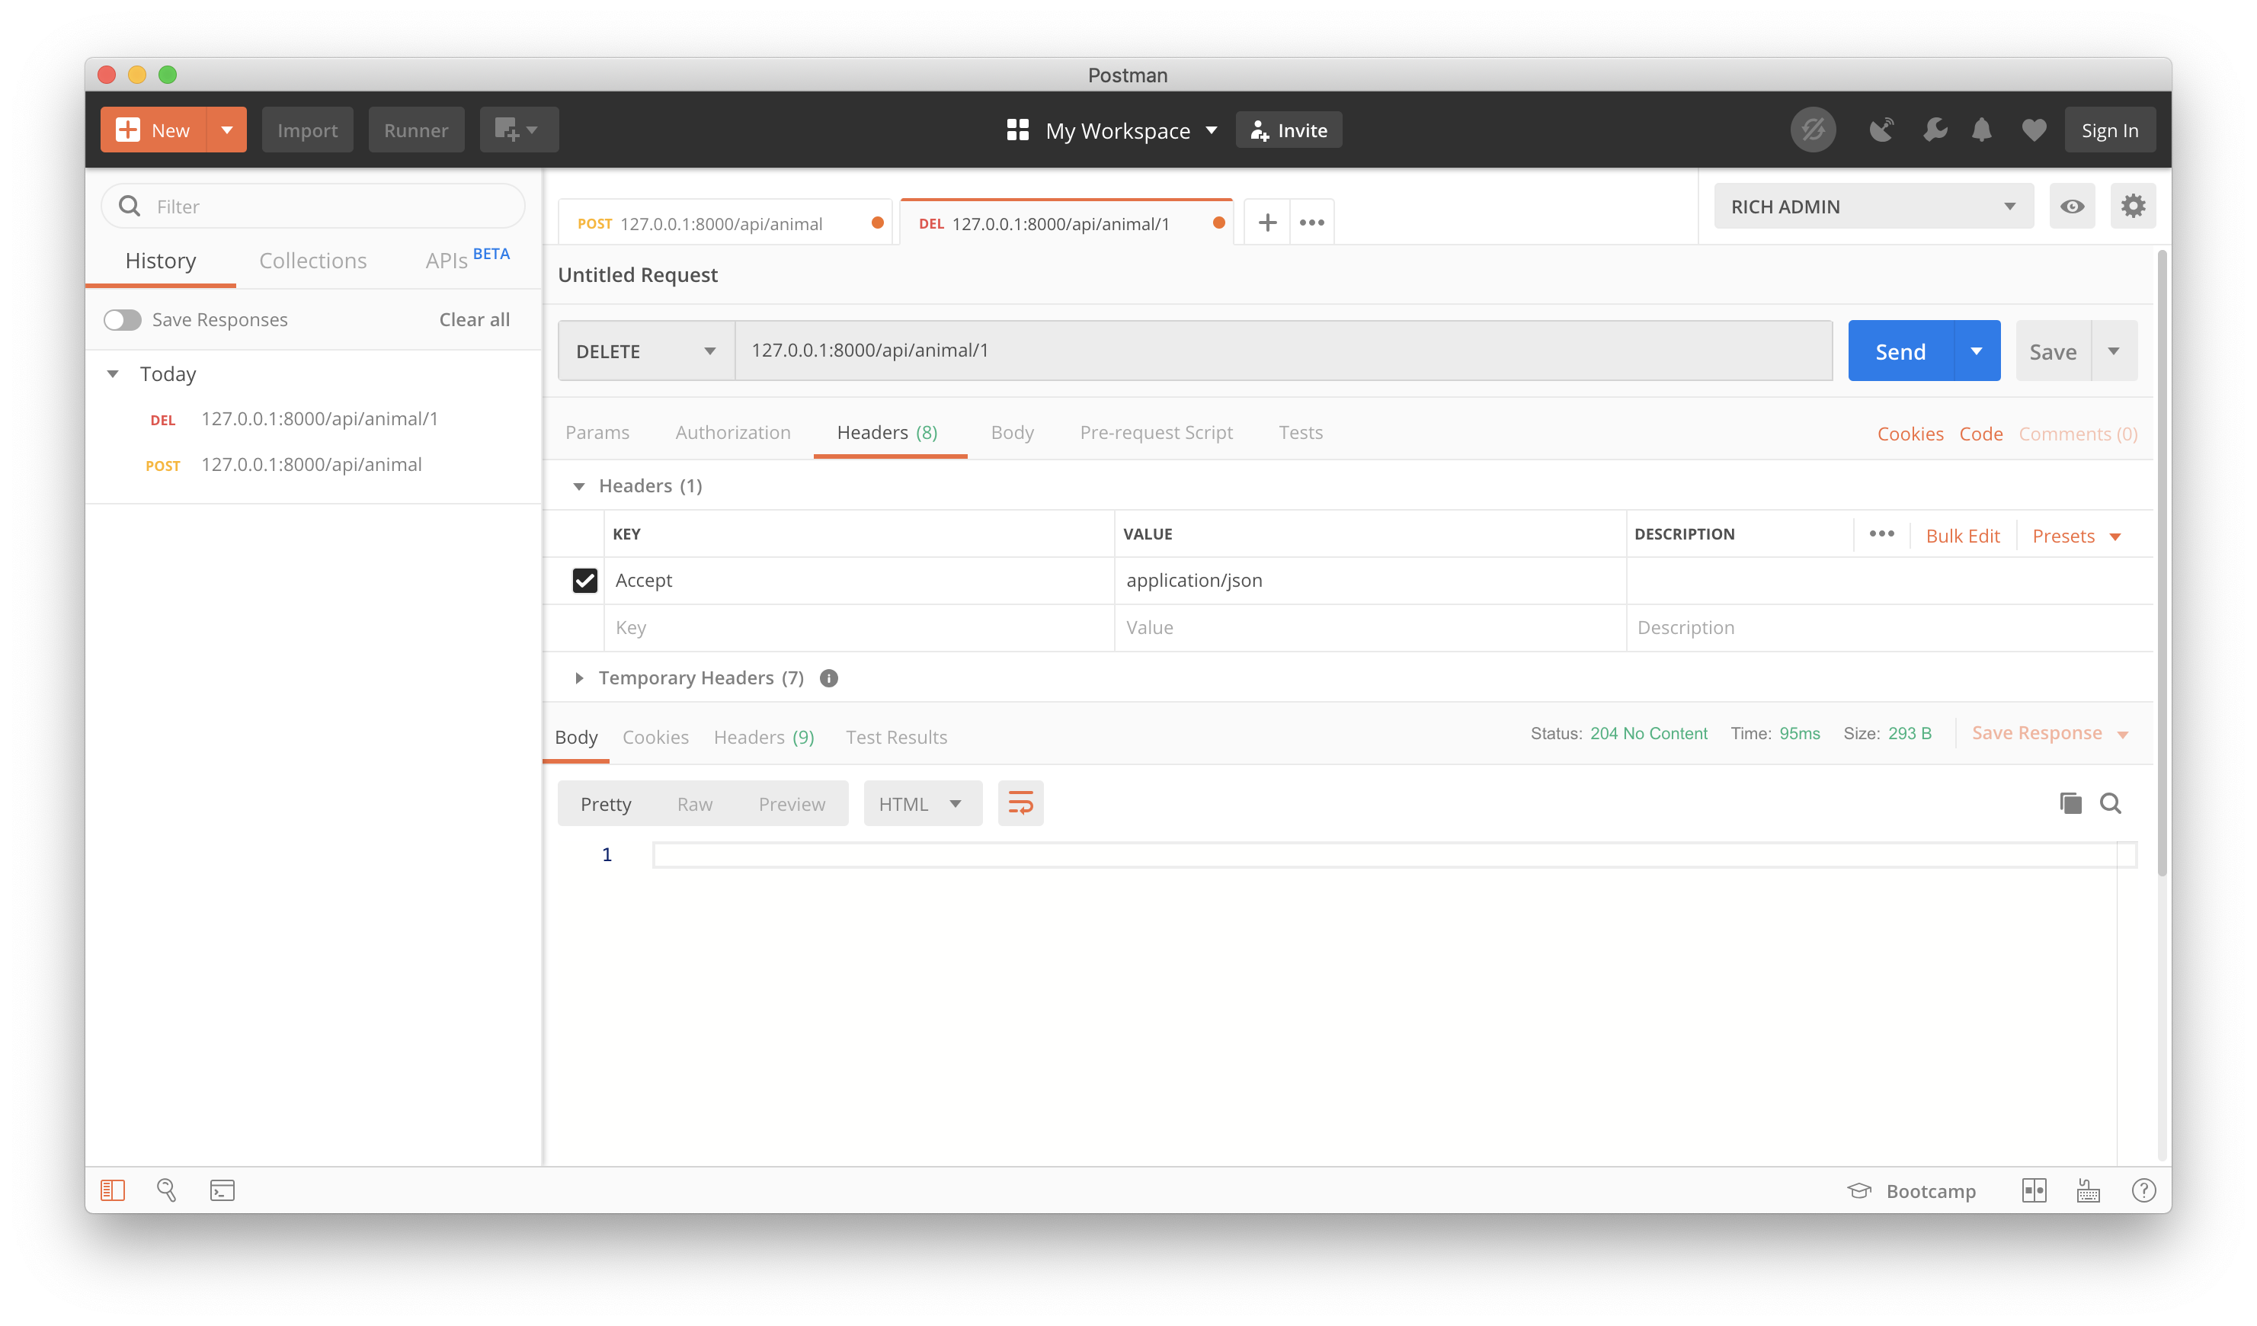
Task: Open the wrench settings icon
Action: (x=1934, y=130)
